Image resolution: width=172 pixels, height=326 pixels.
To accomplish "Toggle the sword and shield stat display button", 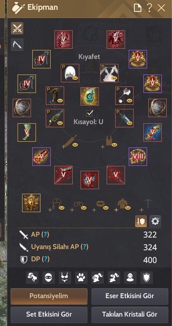I will tap(141, 221).
